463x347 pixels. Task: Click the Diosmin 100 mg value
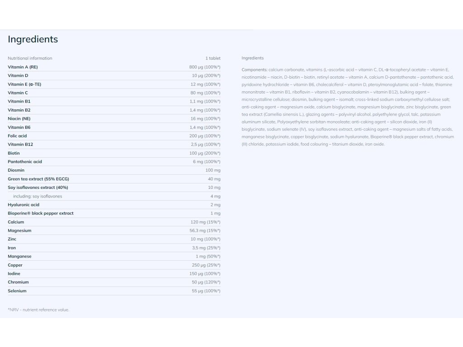(213, 170)
